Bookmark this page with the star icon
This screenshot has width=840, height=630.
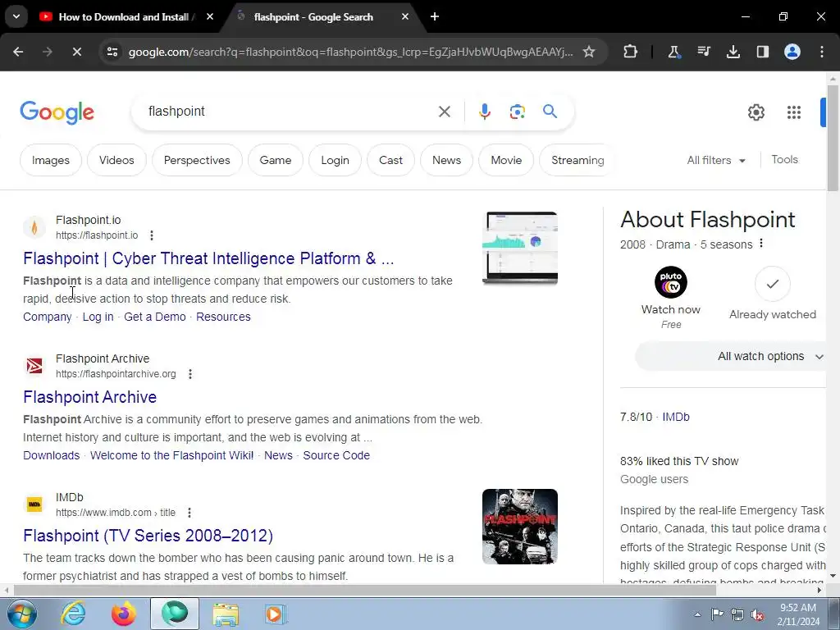pyautogui.click(x=589, y=52)
